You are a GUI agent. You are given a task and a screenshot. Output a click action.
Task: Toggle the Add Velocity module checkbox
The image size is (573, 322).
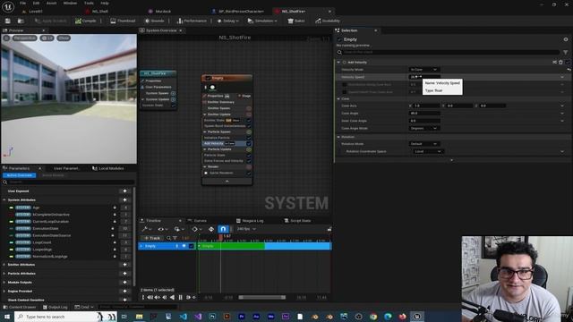pyautogui.click(x=249, y=143)
